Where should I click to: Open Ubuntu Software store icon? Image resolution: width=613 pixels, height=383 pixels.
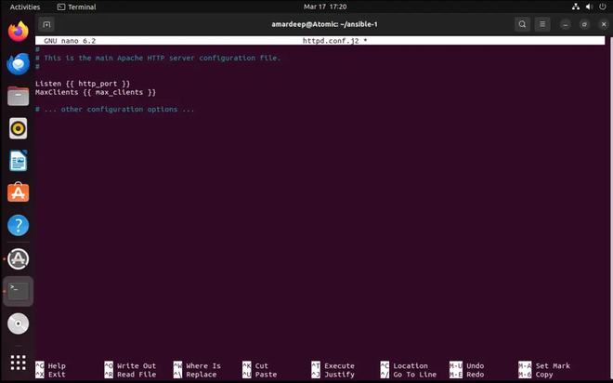18,192
